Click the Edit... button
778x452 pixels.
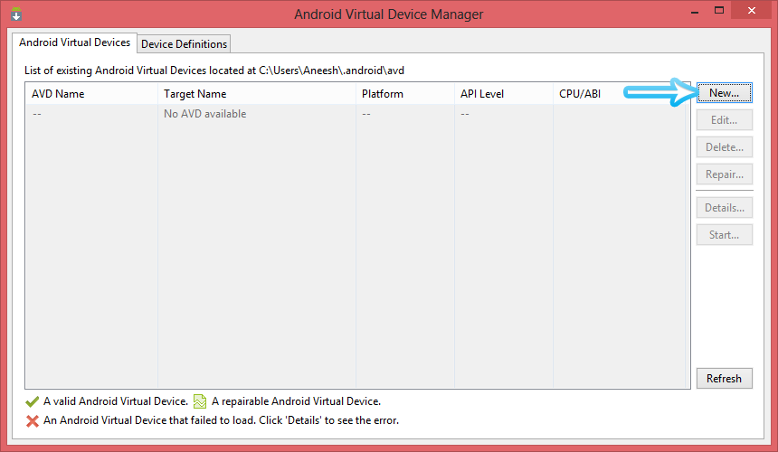point(724,120)
